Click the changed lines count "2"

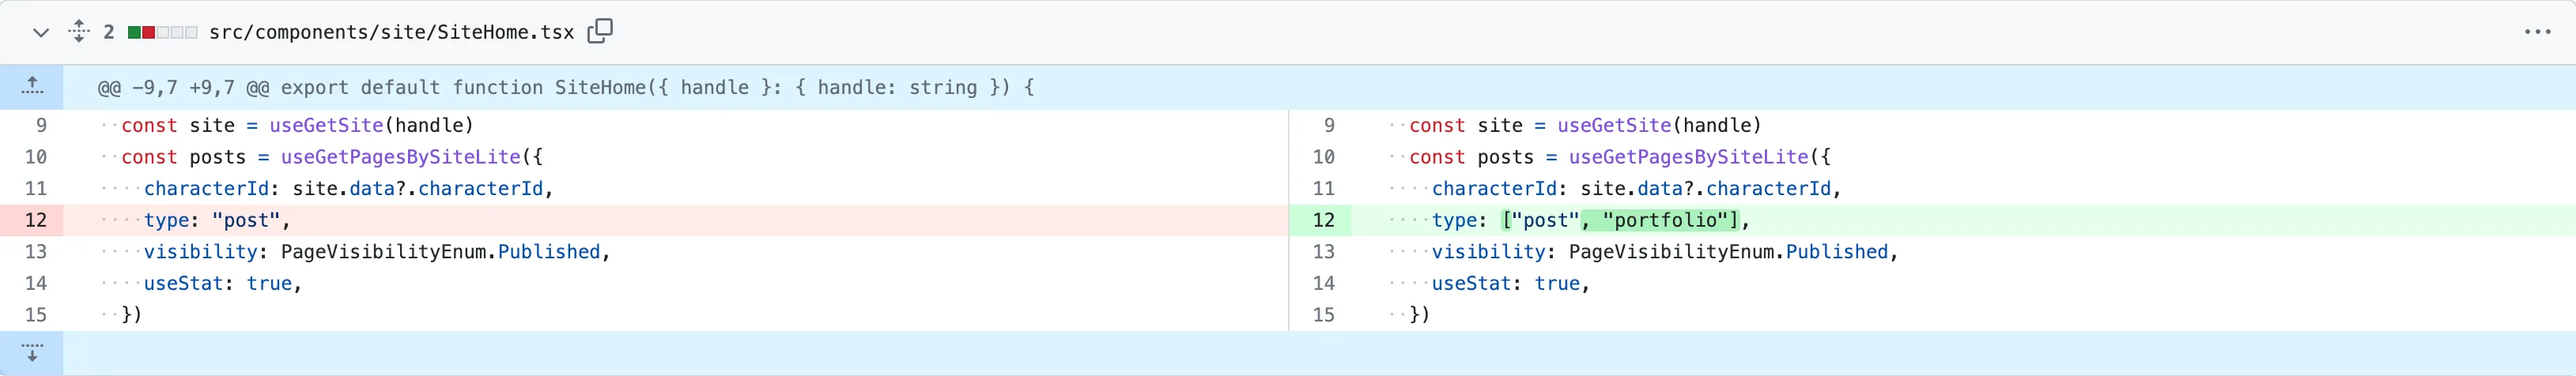click(109, 33)
